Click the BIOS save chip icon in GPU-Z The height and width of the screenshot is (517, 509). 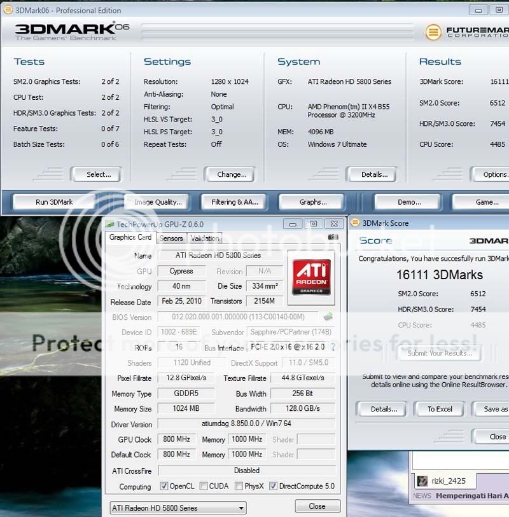coord(328,317)
